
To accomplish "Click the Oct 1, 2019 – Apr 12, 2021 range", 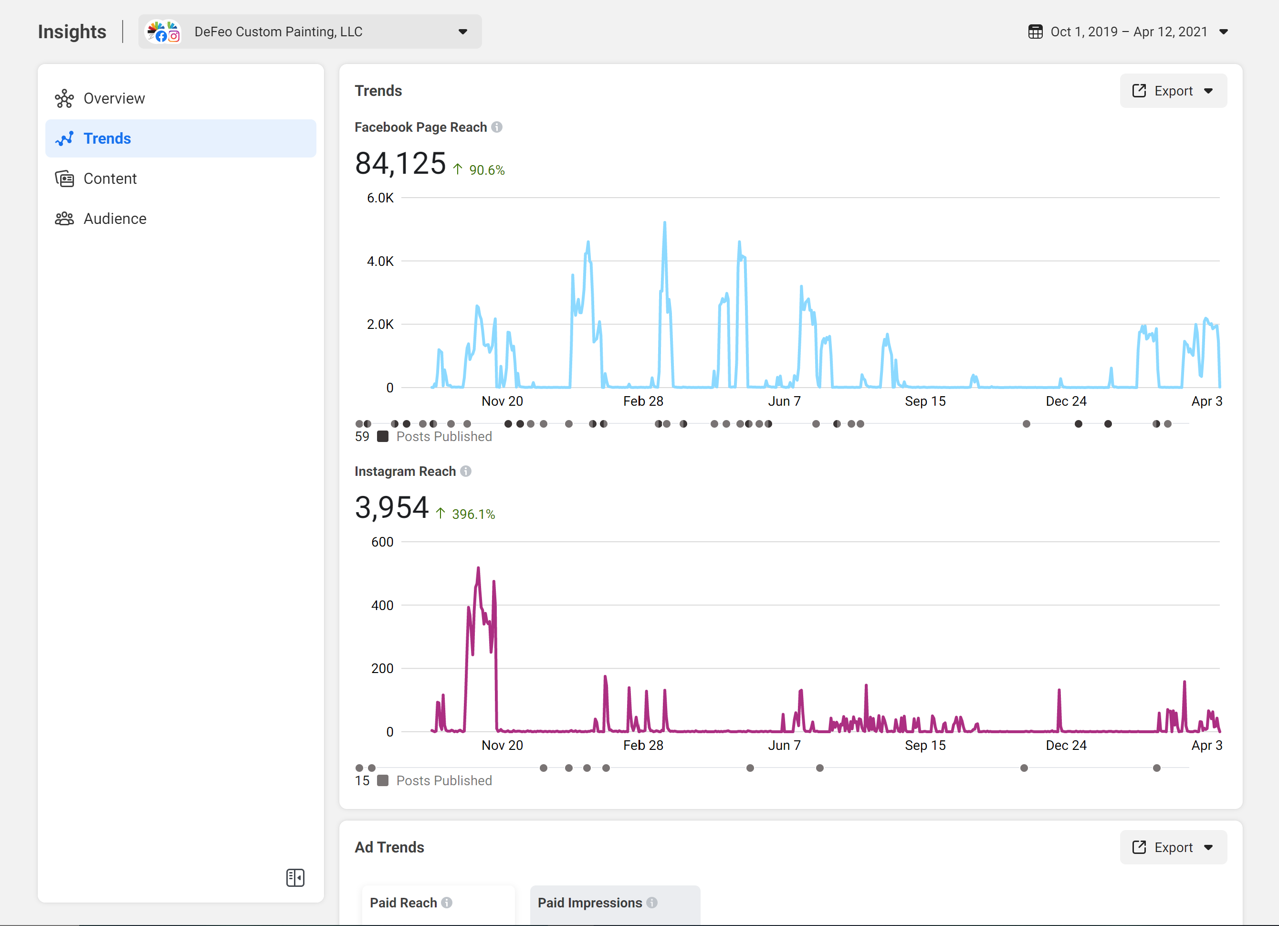I will (1128, 32).
